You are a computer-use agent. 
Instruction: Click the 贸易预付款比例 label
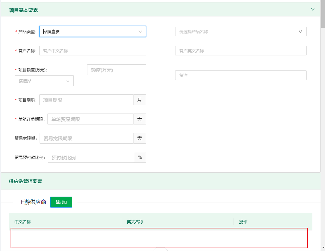pyautogui.click(x=30, y=157)
